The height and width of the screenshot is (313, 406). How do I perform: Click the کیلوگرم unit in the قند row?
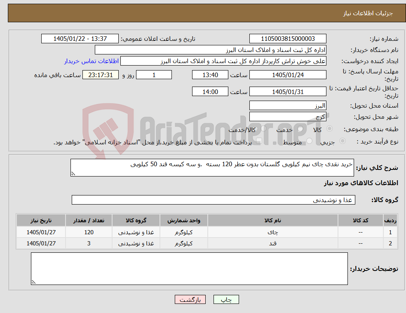[x=183, y=243]
